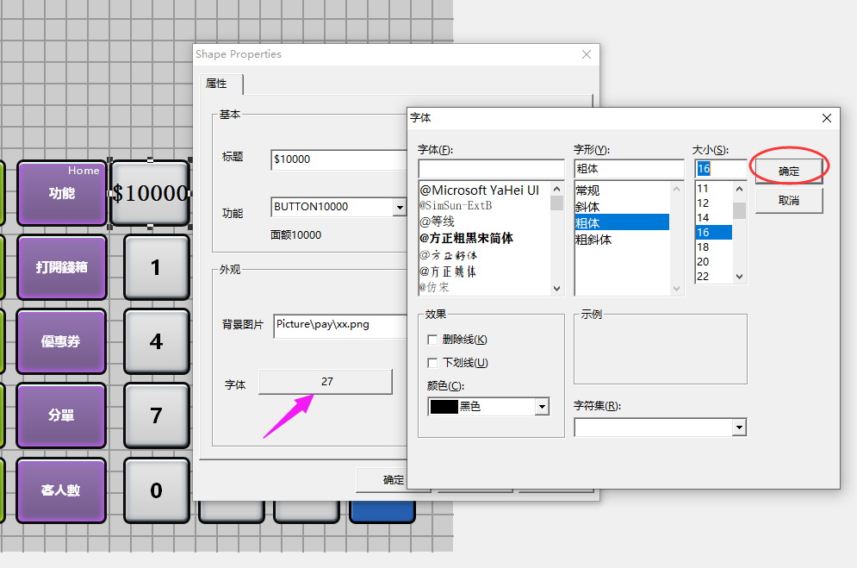Toggle the 删除线 strikethrough checkbox
The height and width of the screenshot is (568, 857).
pos(432,340)
